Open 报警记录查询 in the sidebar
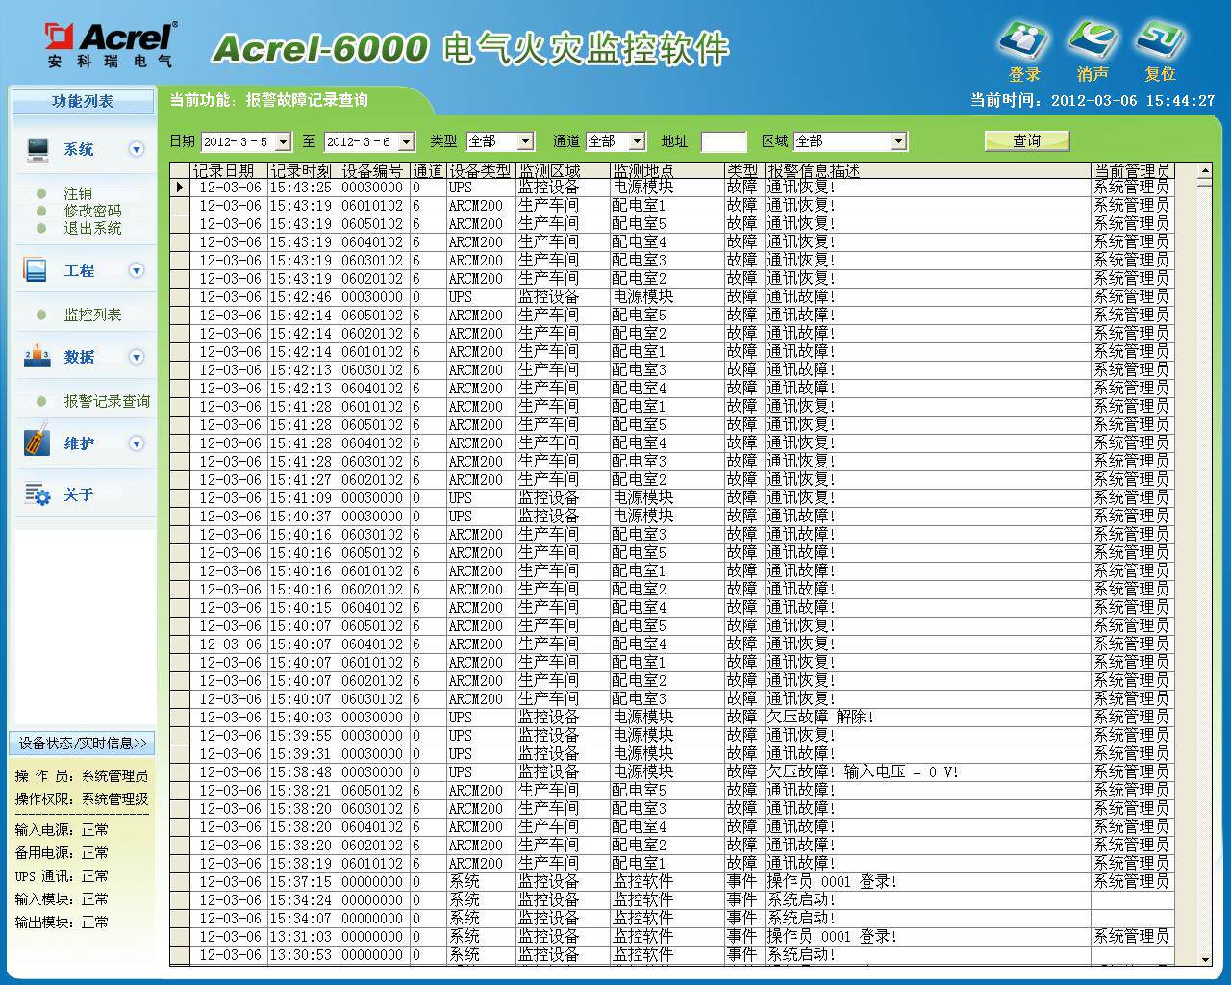Viewport: 1231px width, 985px height. pyautogui.click(x=107, y=401)
